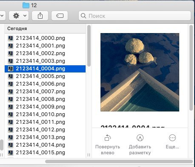195x167 pixels.
Task: Click the preview pane vertical scrollbar
Action: (191, 68)
